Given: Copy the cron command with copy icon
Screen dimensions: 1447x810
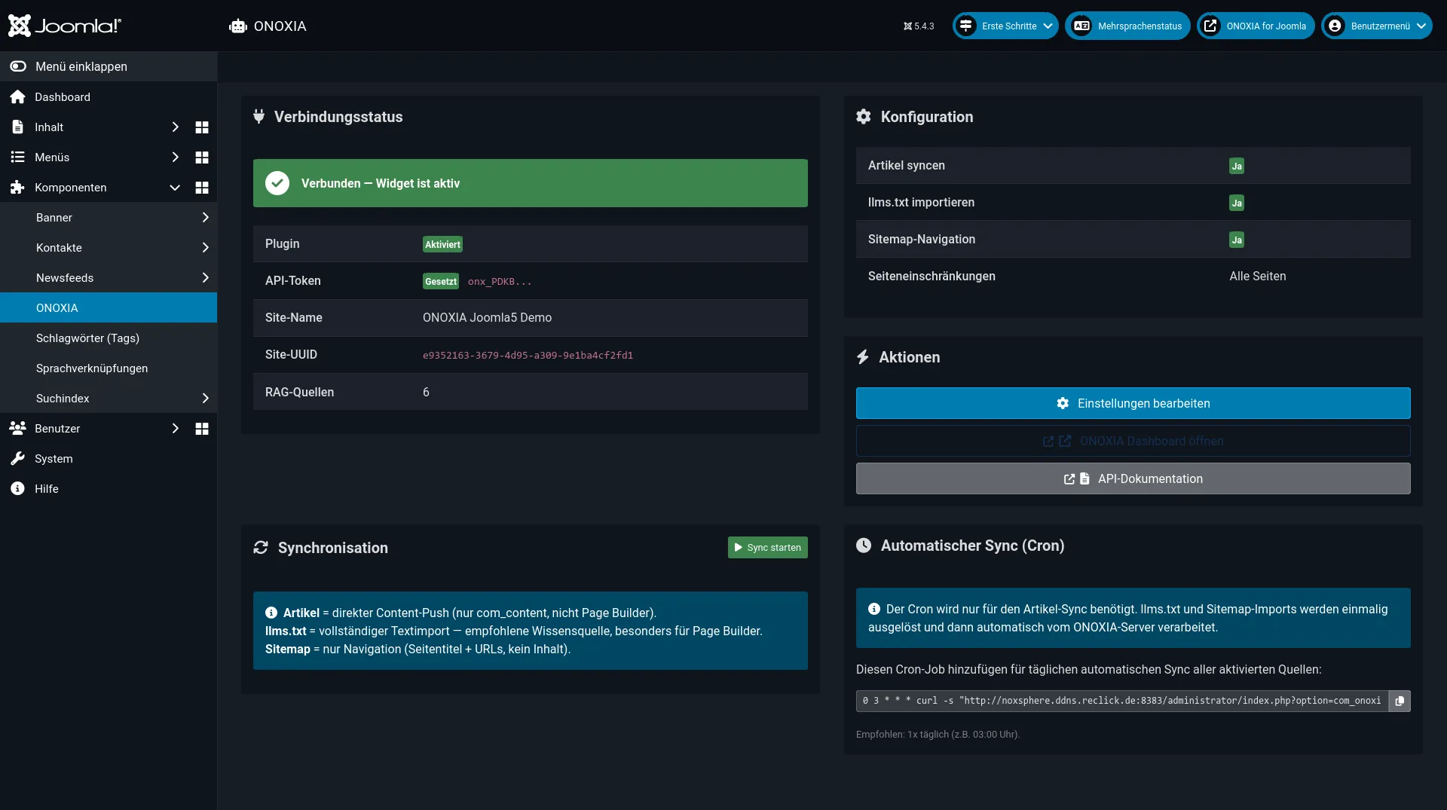Looking at the screenshot, I should 1400,701.
